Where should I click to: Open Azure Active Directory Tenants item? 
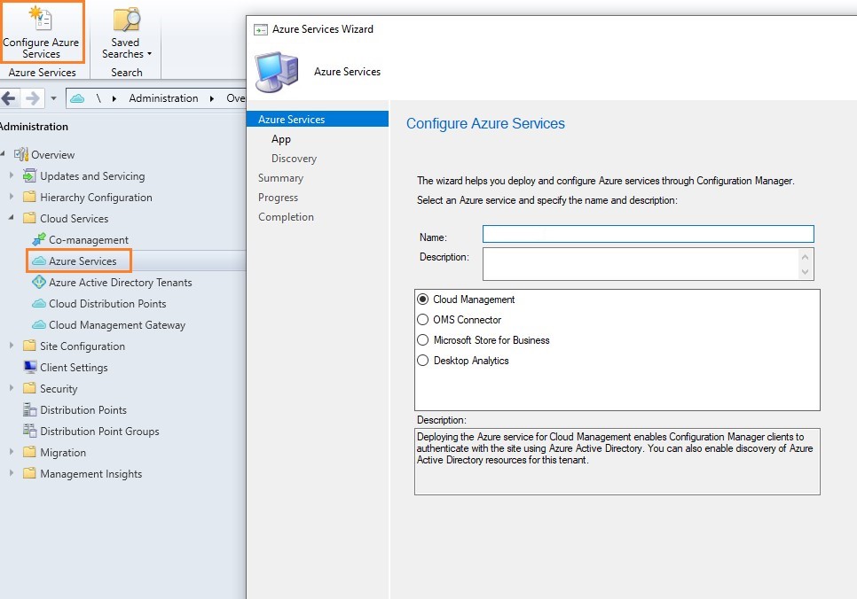121,283
